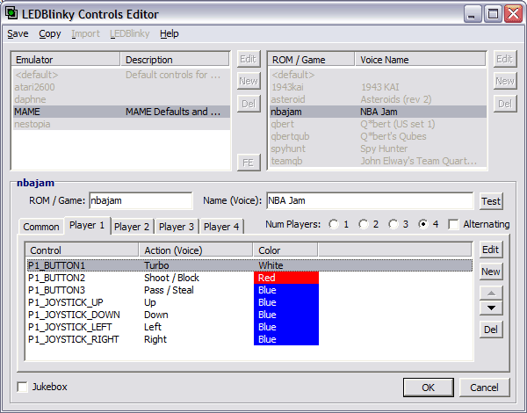Open the Save menu
The width and height of the screenshot is (527, 413).
point(18,33)
